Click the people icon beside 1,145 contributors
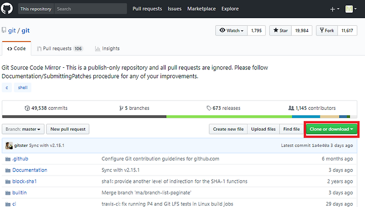This screenshot has height=207, width=365. [291, 108]
